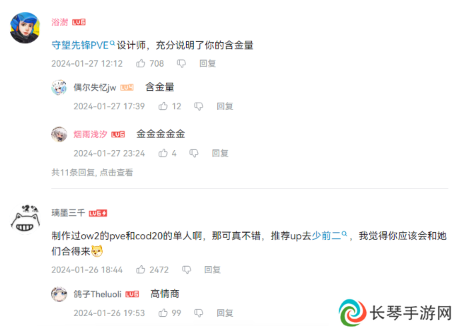
Task: Like 鸽子Theluoli's 高情商 reply
Action: coord(163,313)
